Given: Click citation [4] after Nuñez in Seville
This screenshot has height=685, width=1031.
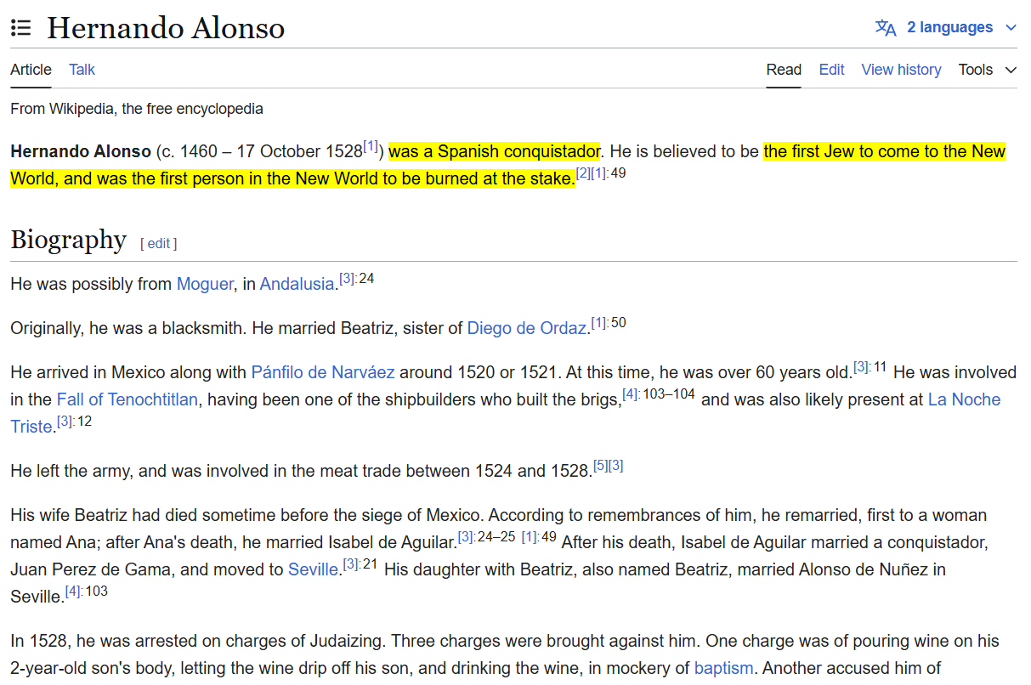Looking at the screenshot, I should point(75,592).
